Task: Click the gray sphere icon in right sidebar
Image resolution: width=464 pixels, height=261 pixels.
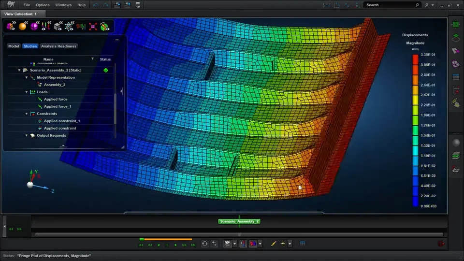Action: pyautogui.click(x=455, y=143)
